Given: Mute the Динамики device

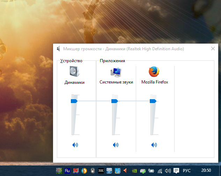Looking at the screenshot, I should [x=75, y=145].
